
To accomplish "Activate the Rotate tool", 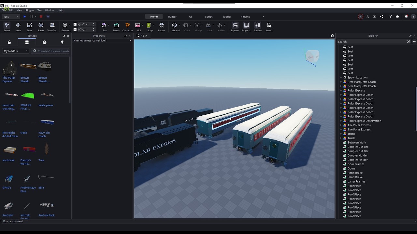I will pyautogui.click(x=41, y=27).
